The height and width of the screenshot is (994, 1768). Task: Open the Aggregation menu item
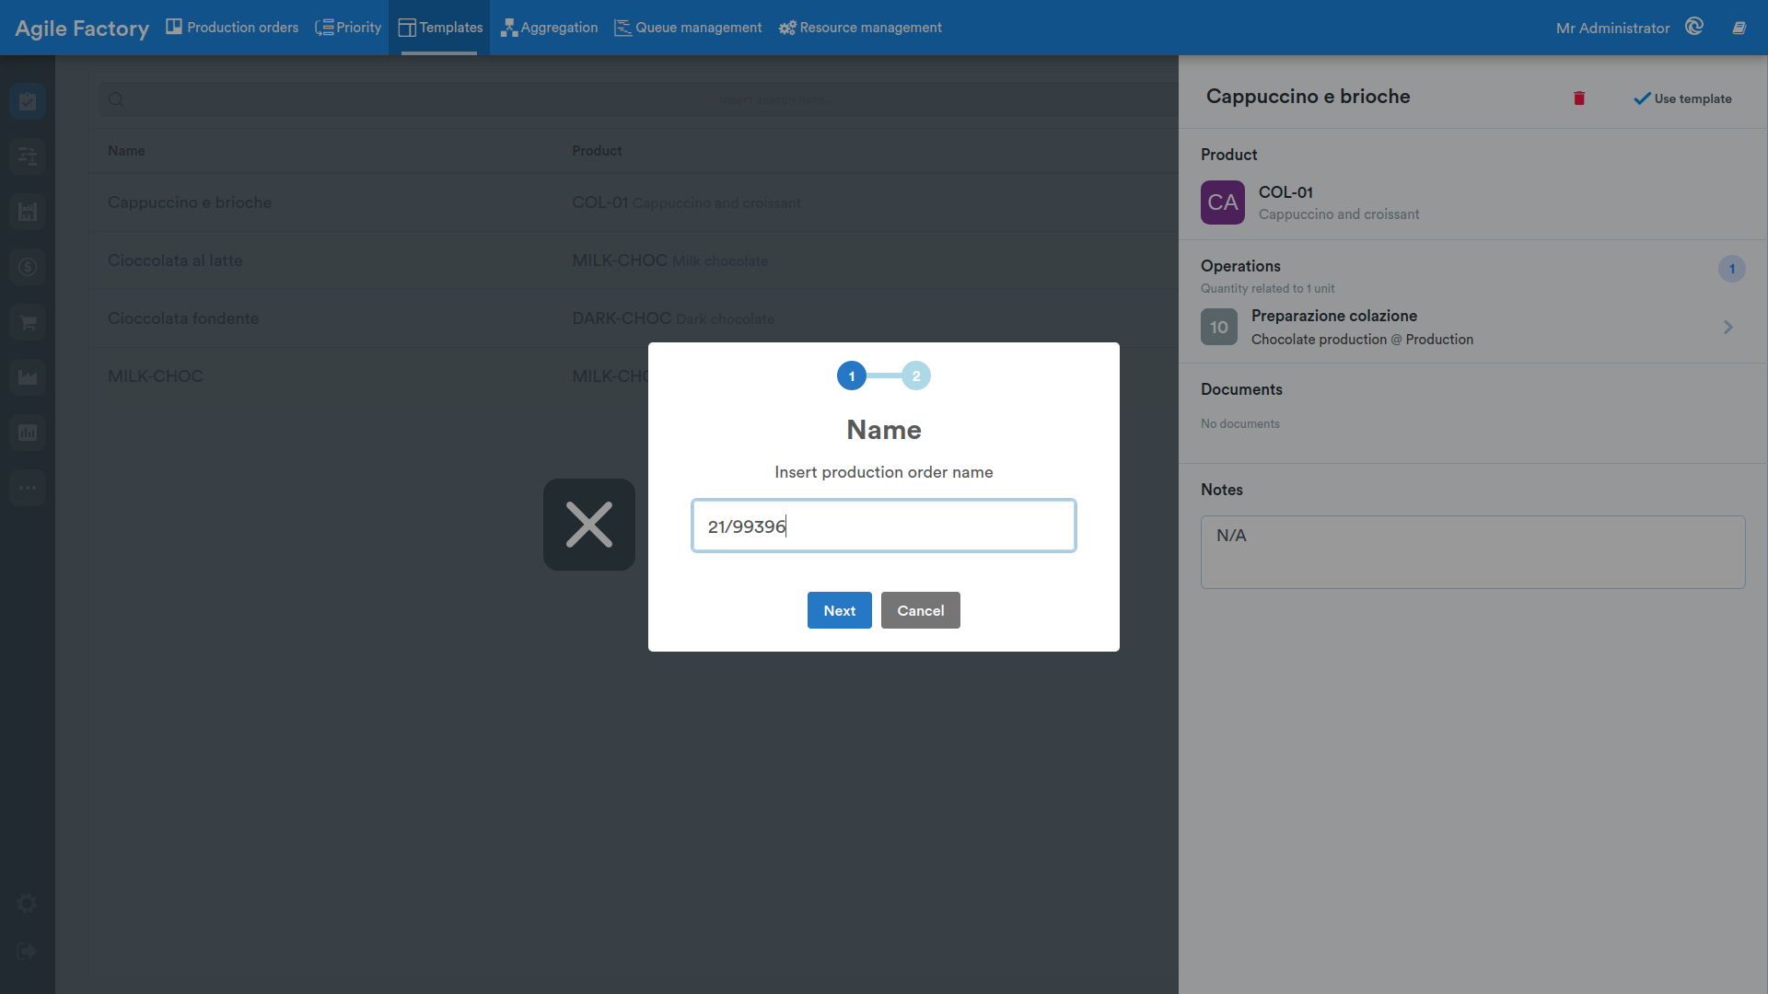[x=550, y=28]
